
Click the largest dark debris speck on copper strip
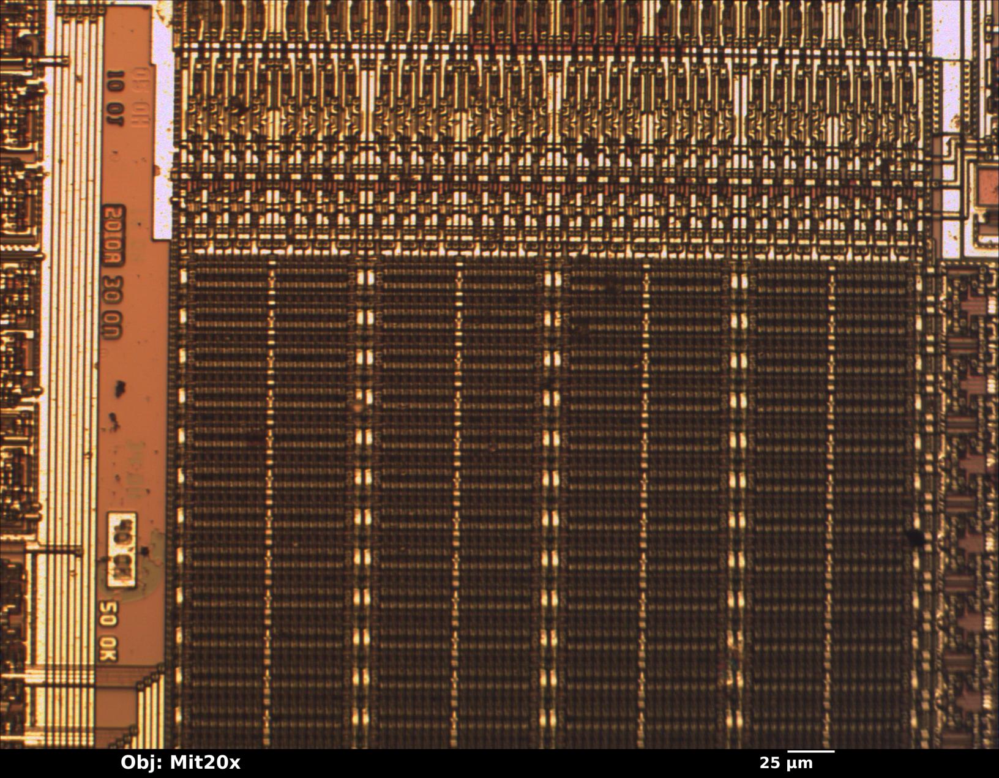click(x=120, y=388)
